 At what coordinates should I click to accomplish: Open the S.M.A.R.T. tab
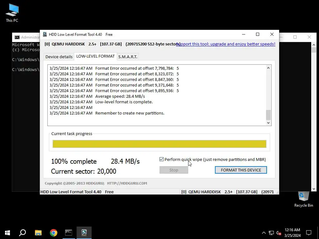tap(128, 57)
